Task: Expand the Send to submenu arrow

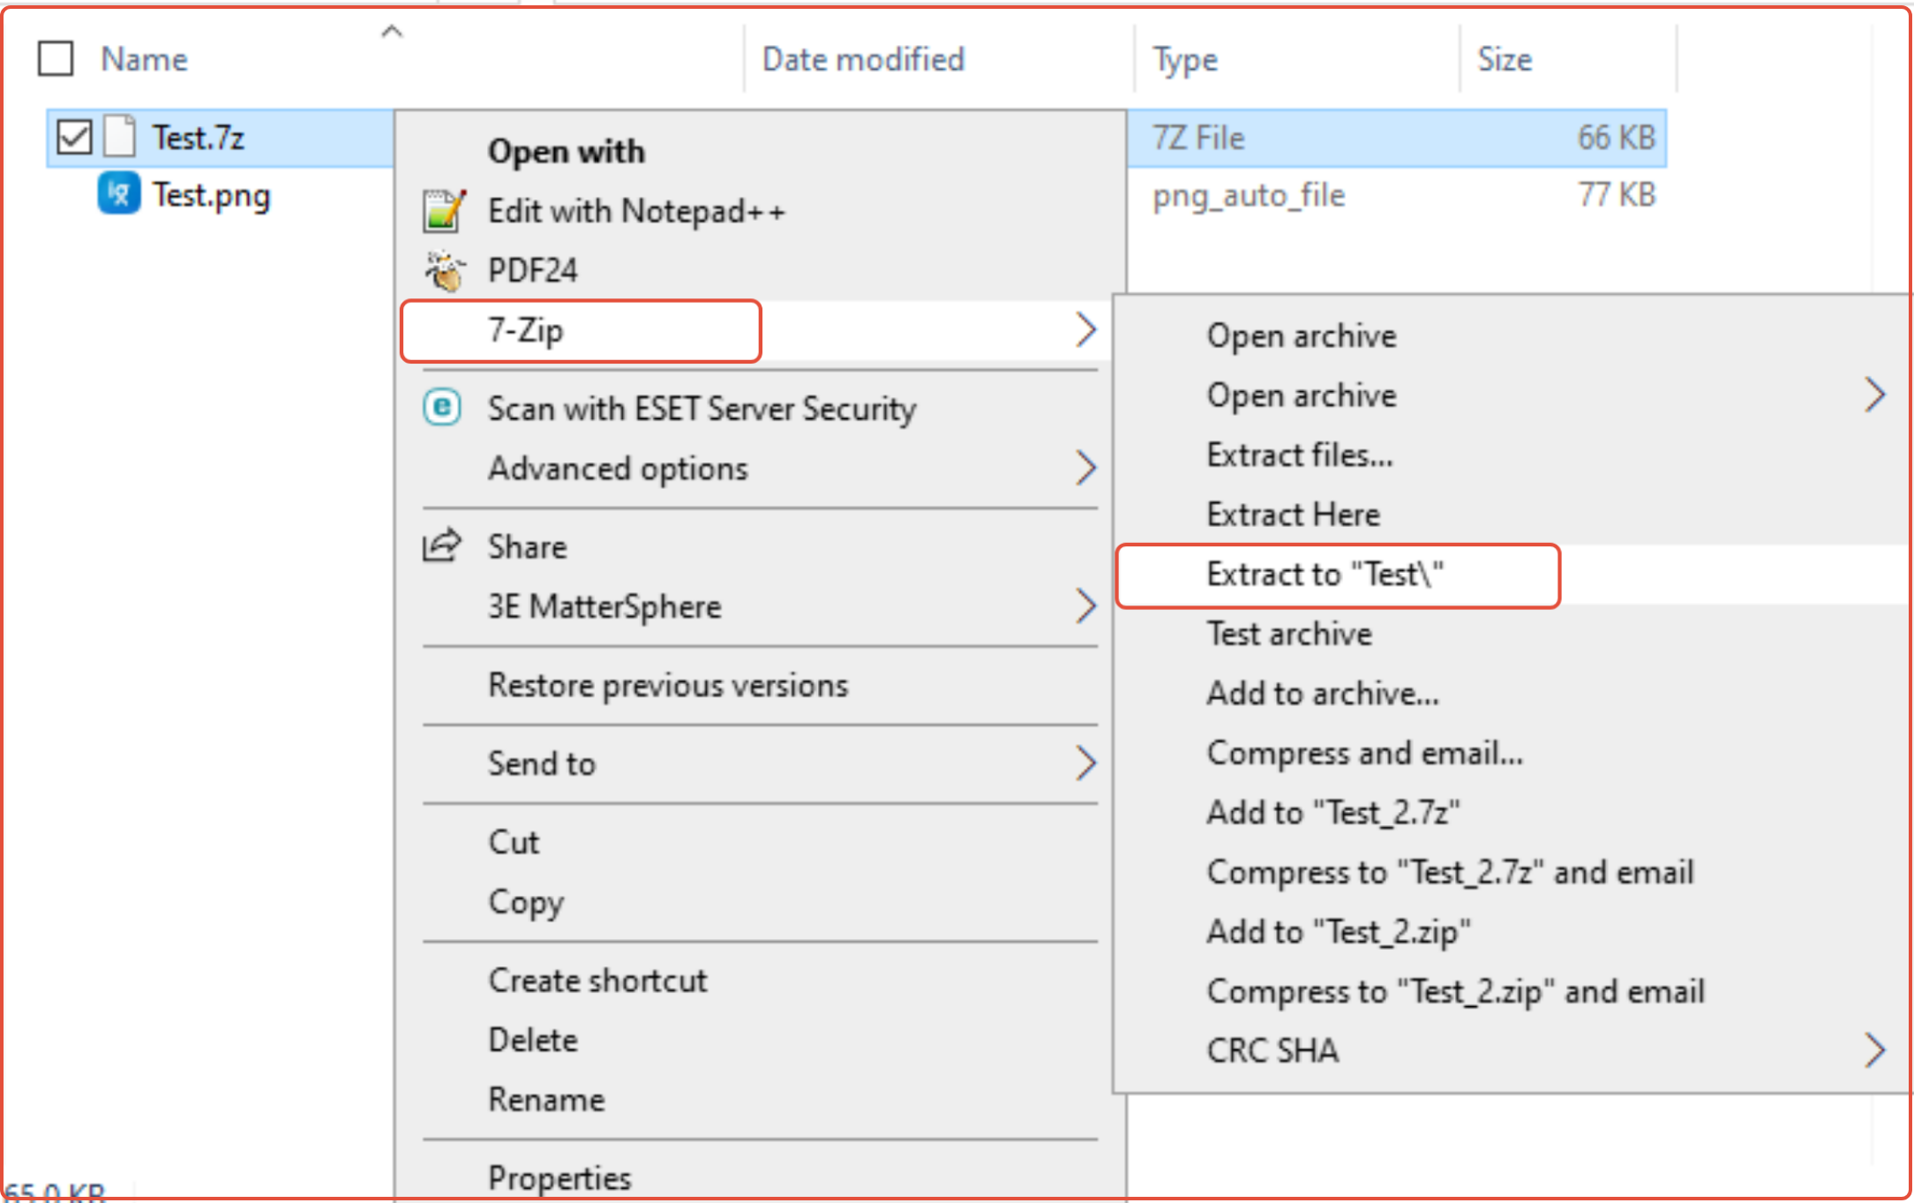Action: 1085,763
